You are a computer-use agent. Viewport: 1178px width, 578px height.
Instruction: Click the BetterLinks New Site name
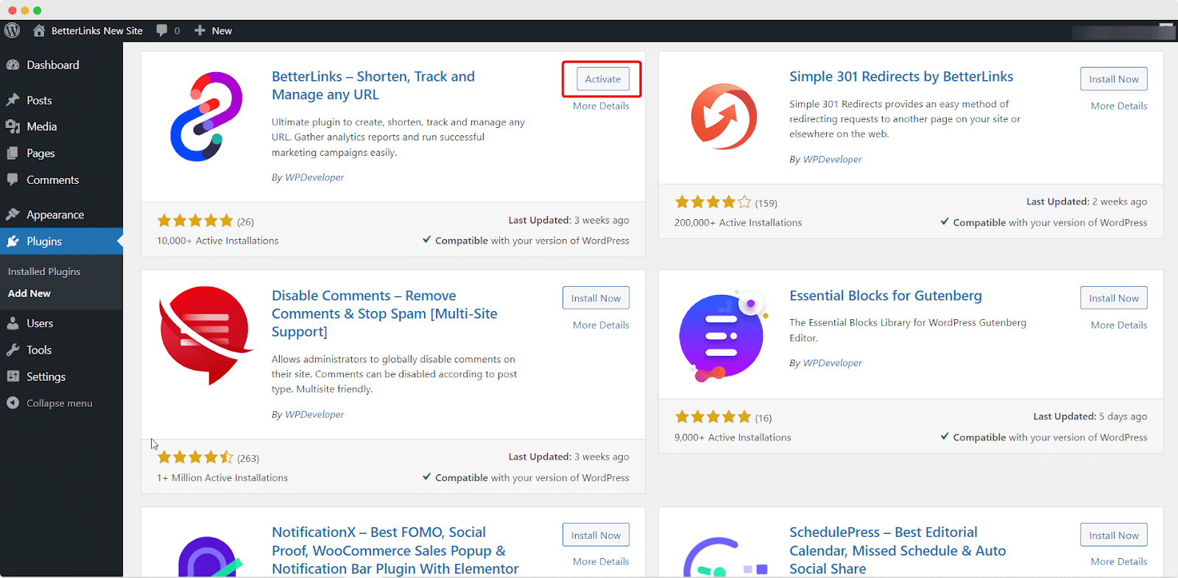[x=97, y=31]
